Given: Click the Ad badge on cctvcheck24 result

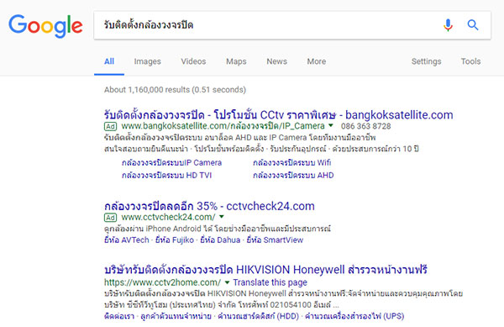Looking at the screenshot, I should [110, 218].
